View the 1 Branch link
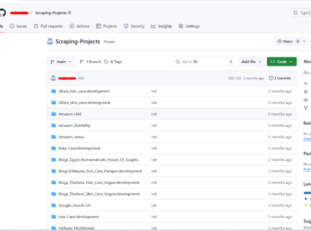This screenshot has height=231, width=311. (x=90, y=62)
